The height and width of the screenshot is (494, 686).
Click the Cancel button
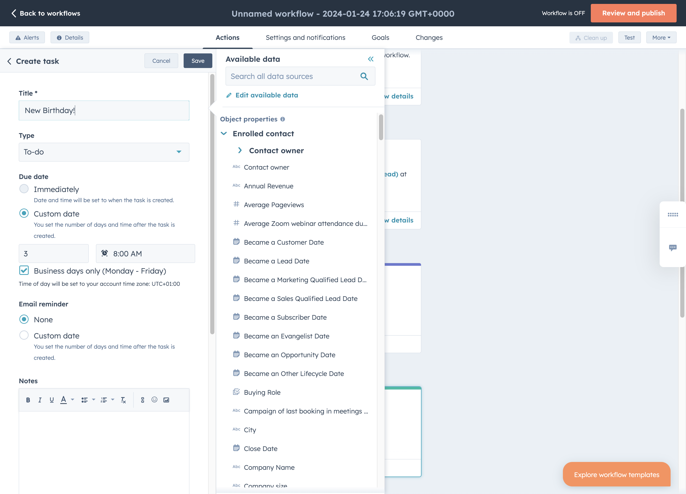(161, 61)
